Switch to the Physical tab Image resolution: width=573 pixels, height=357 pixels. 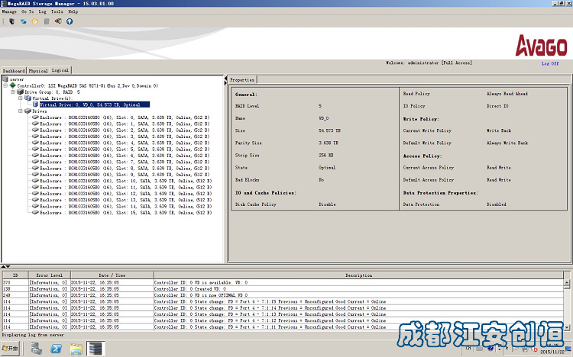click(38, 71)
